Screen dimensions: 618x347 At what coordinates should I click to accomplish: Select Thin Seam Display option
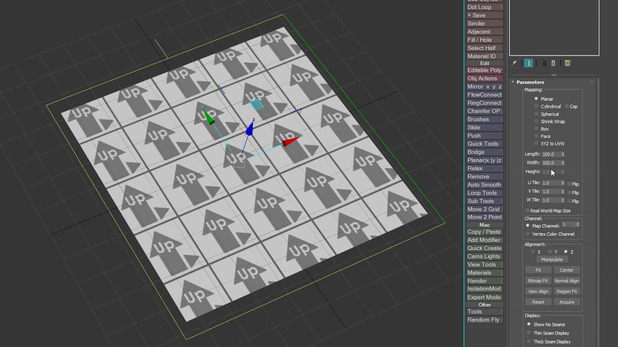coord(529,333)
